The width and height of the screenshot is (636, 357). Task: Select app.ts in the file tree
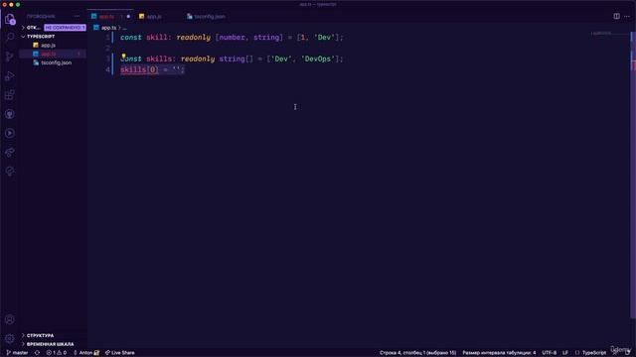click(x=49, y=54)
